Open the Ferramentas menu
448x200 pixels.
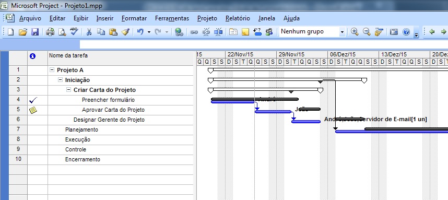click(x=172, y=18)
